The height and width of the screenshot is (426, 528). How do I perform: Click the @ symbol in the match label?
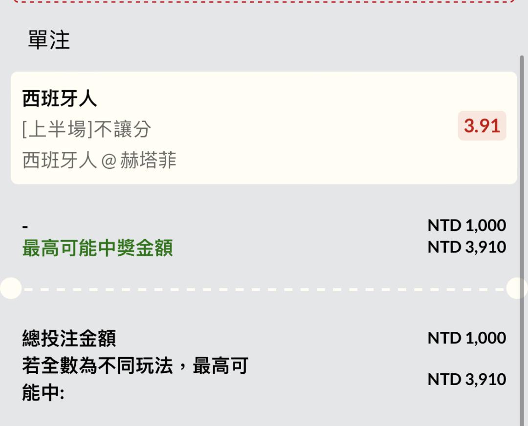point(108,161)
